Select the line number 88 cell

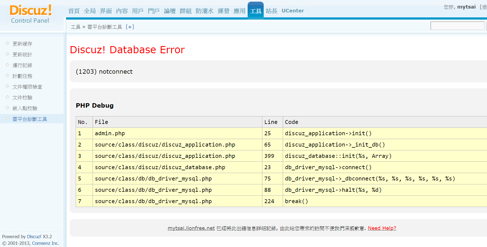coord(272,190)
